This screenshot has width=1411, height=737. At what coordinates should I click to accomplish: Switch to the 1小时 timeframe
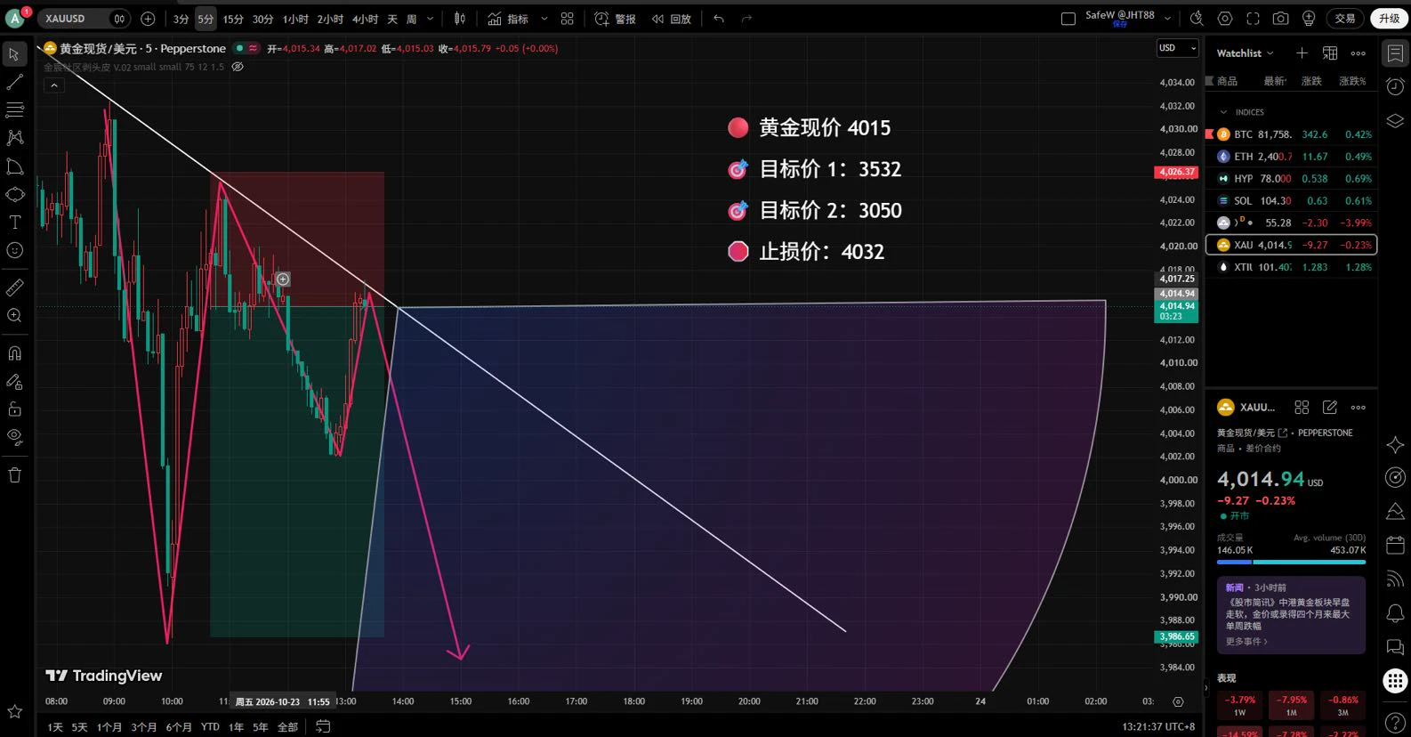coord(295,19)
